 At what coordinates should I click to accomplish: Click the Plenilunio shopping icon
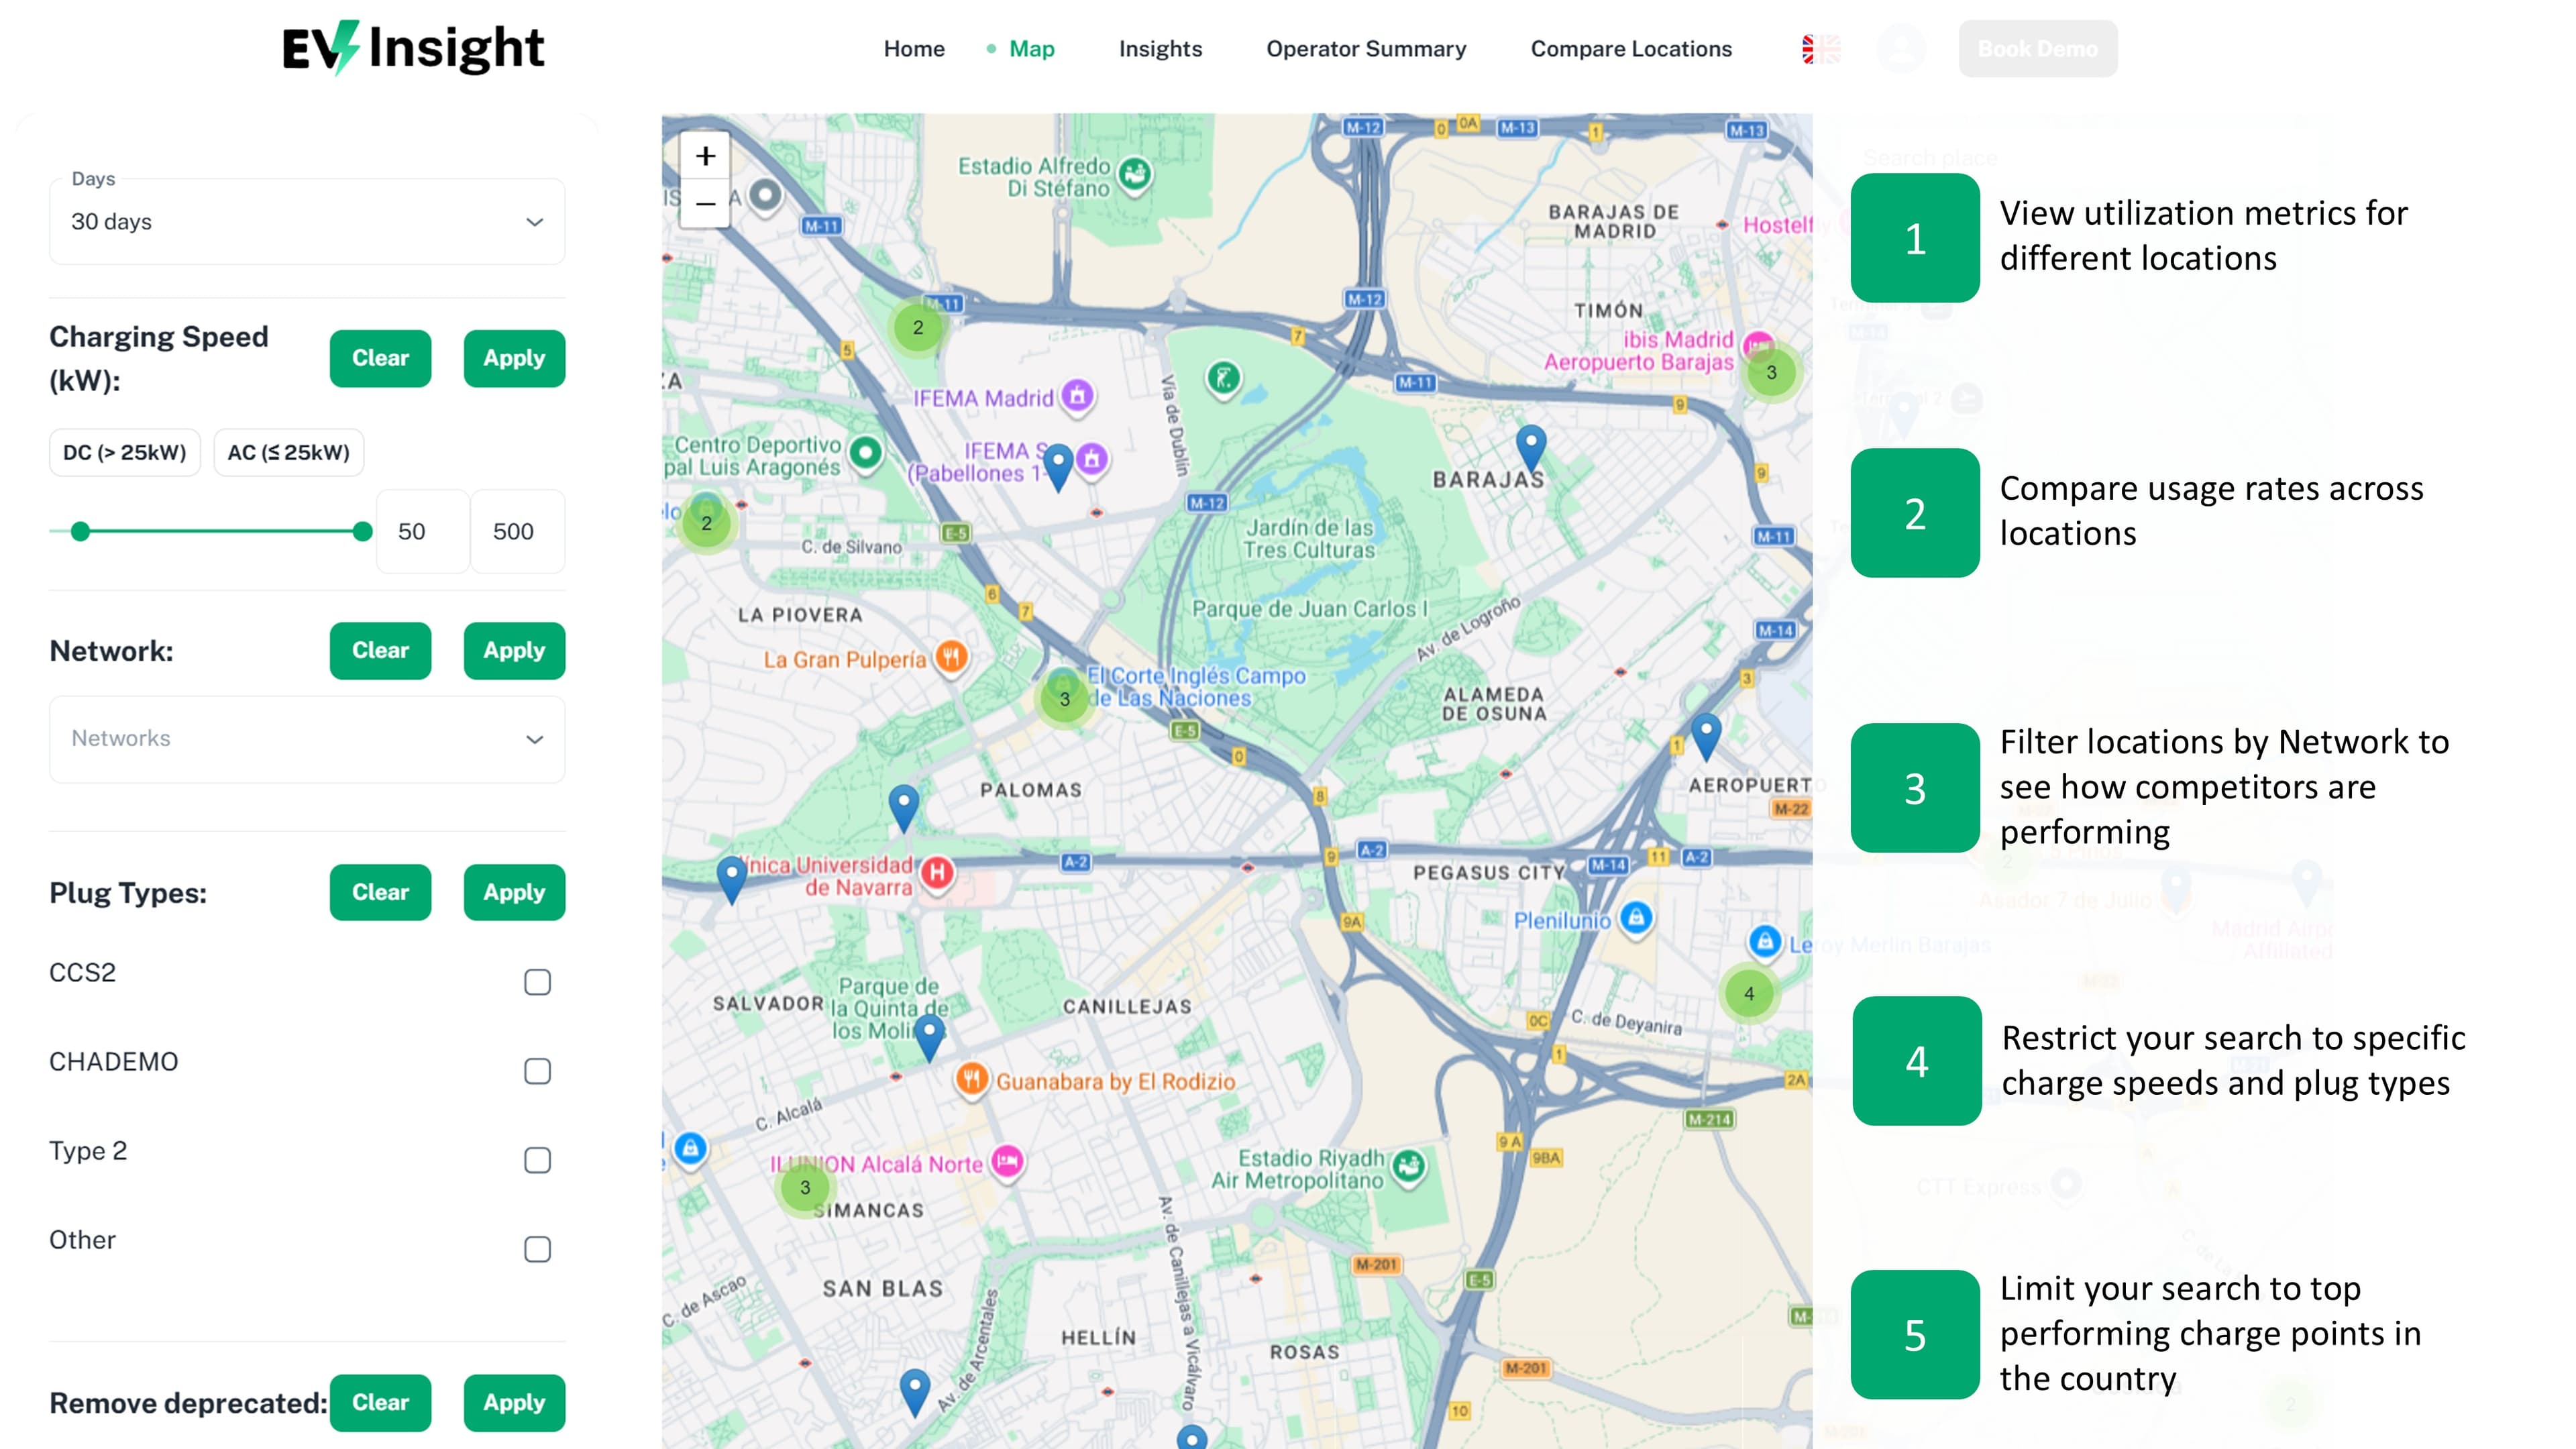click(1636, 918)
